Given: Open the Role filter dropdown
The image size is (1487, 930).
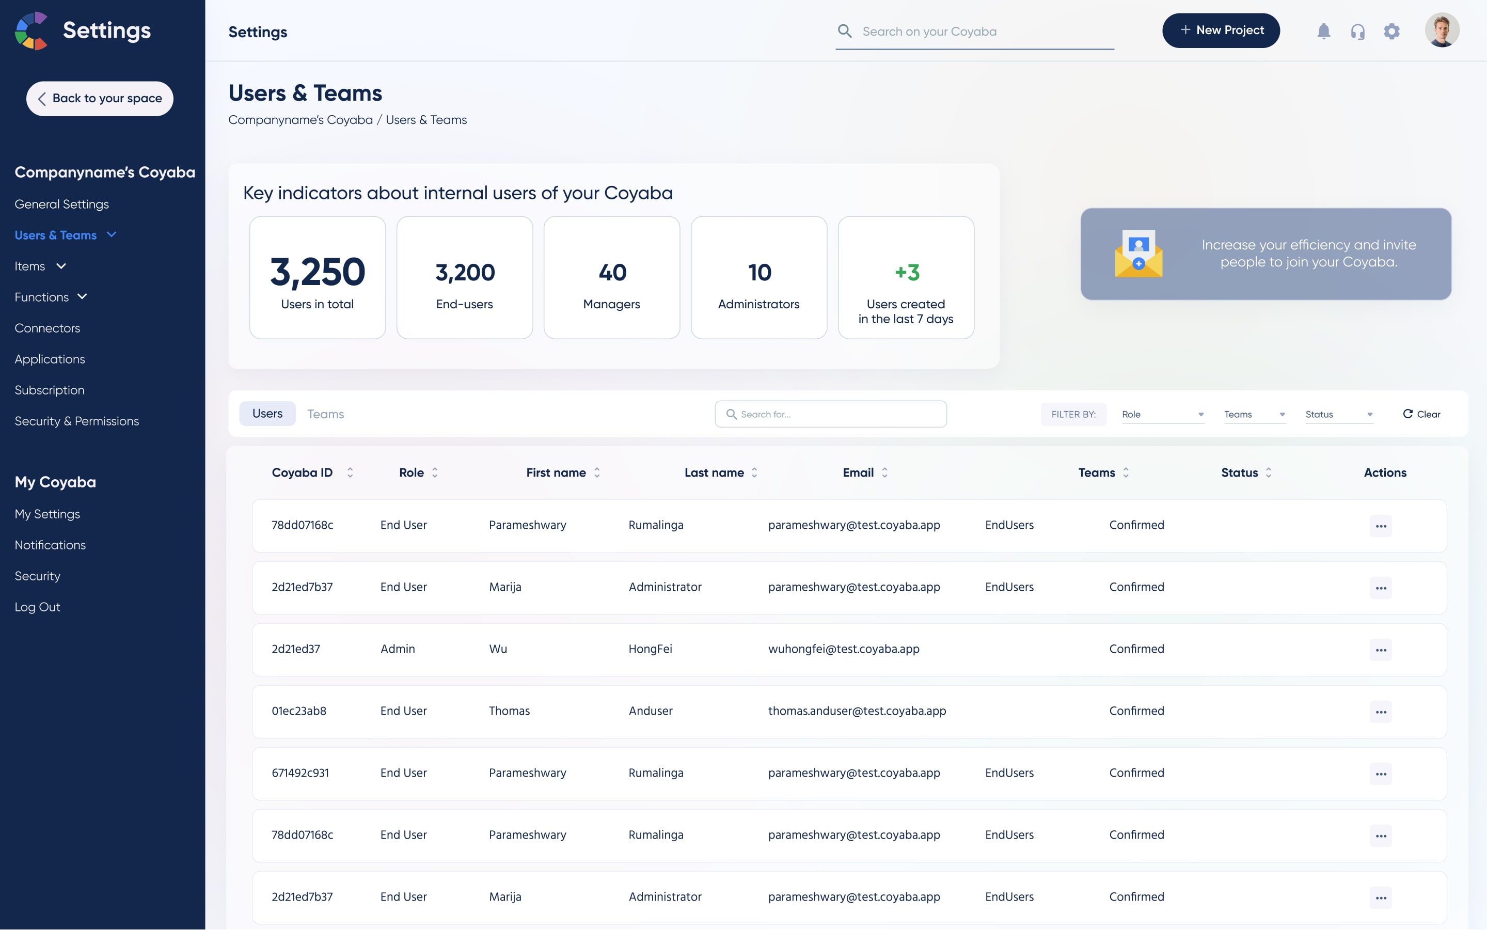Looking at the screenshot, I should (x=1162, y=414).
